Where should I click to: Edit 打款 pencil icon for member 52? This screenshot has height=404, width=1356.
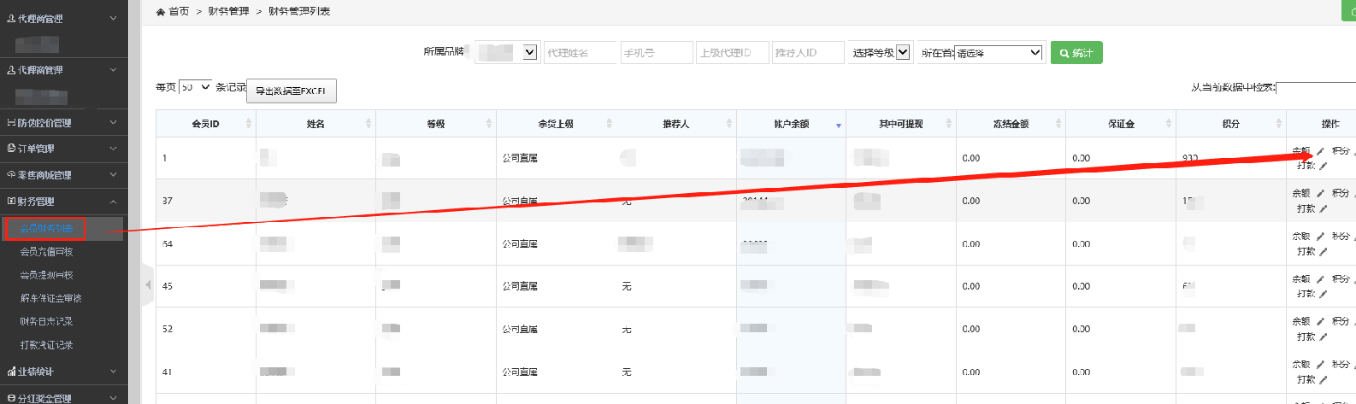point(1323,337)
